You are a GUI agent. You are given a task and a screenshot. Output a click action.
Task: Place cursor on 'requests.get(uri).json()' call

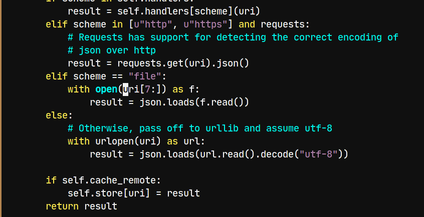coord(183,63)
